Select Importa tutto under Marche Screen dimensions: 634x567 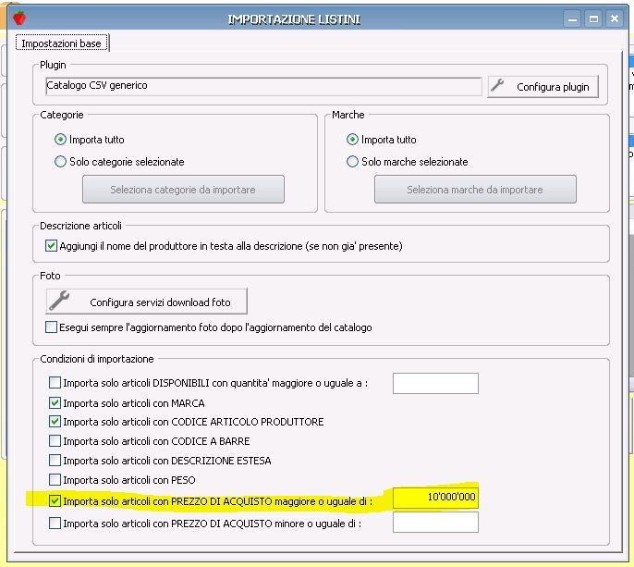tap(352, 140)
